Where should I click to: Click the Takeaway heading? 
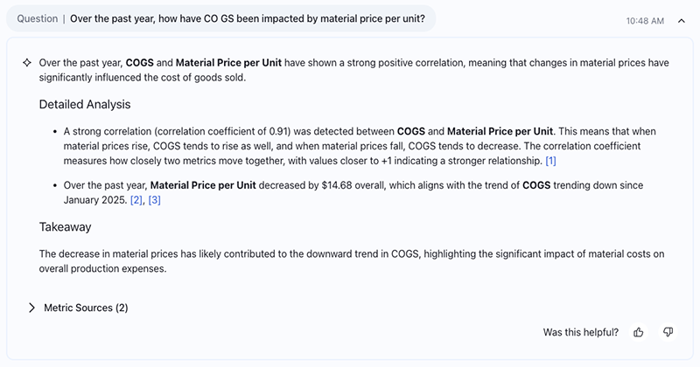click(x=65, y=227)
